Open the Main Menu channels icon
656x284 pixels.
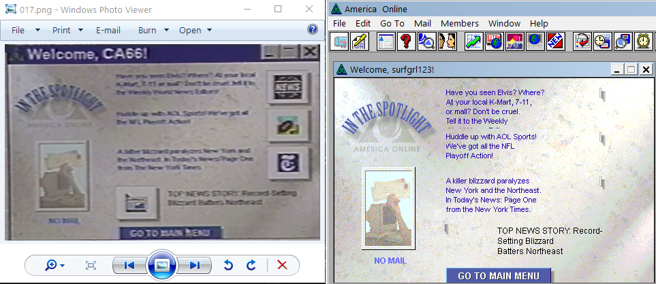click(x=386, y=41)
